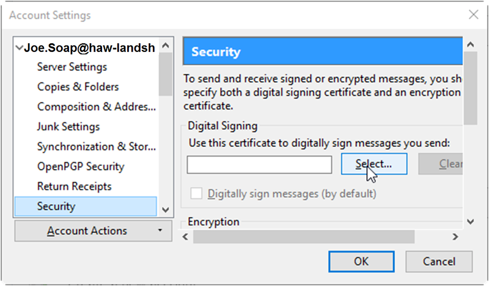Open Server Settings in the account tree
The width and height of the screenshot is (489, 286).
pyautogui.click(x=72, y=67)
